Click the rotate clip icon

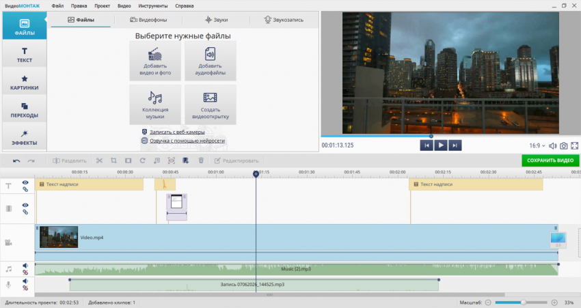tap(143, 160)
